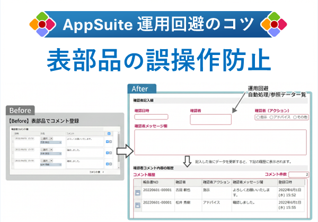Click the delete-row icon in third Before row
This screenshot has height=222, width=318.
tap(111, 164)
